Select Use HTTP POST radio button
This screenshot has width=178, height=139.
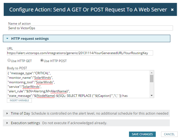tap(42, 61)
